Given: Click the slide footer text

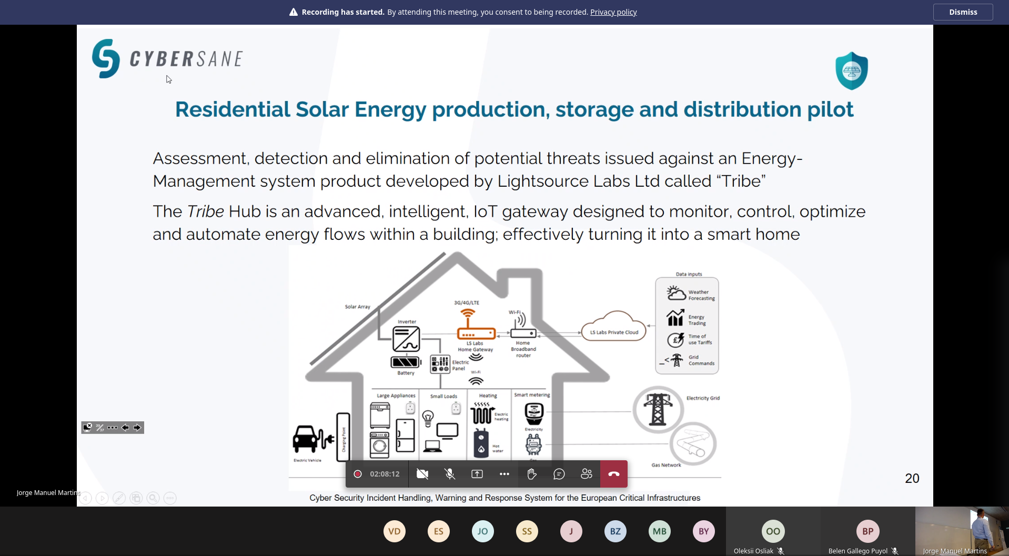Looking at the screenshot, I should click(505, 498).
